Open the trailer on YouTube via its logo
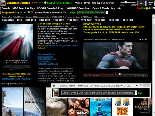The image size is (155, 116). coord(142,76)
